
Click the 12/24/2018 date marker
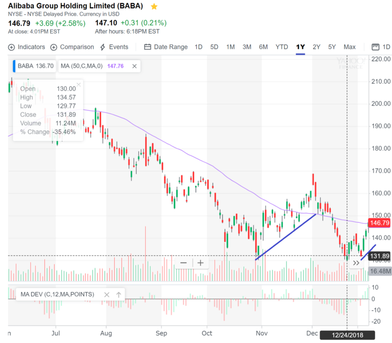point(347,335)
